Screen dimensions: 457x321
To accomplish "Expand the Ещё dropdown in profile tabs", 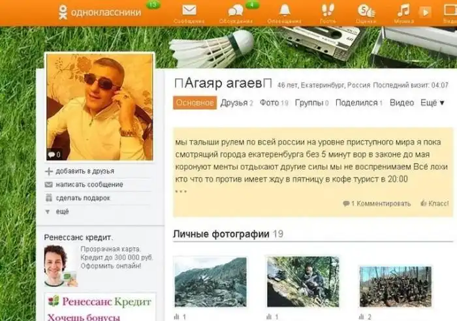I will click(432, 102).
